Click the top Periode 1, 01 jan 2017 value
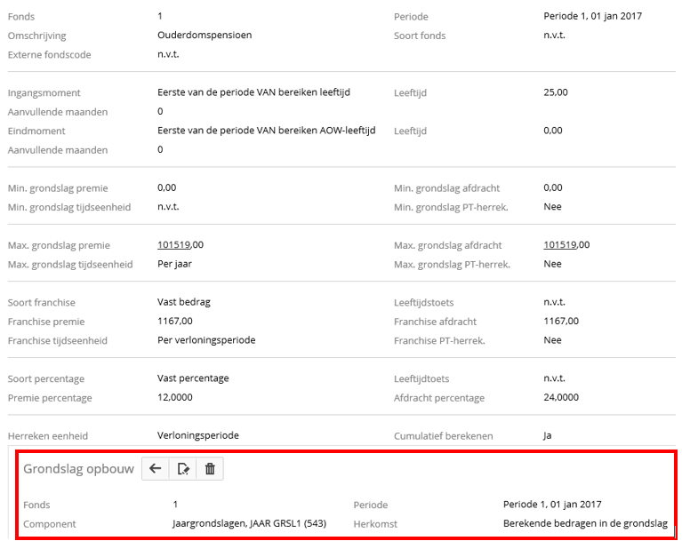The image size is (682, 549). click(x=592, y=16)
